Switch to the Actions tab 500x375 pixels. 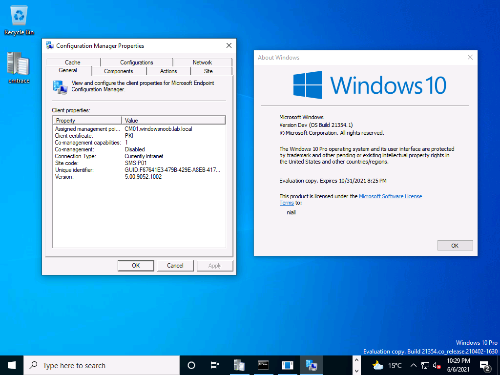[168, 71]
